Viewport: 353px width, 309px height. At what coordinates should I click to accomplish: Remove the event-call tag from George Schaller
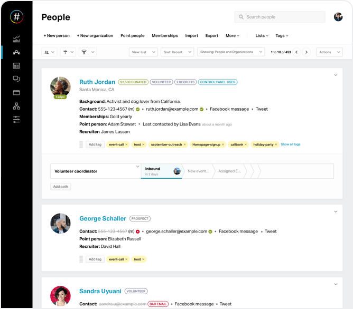[126, 259]
